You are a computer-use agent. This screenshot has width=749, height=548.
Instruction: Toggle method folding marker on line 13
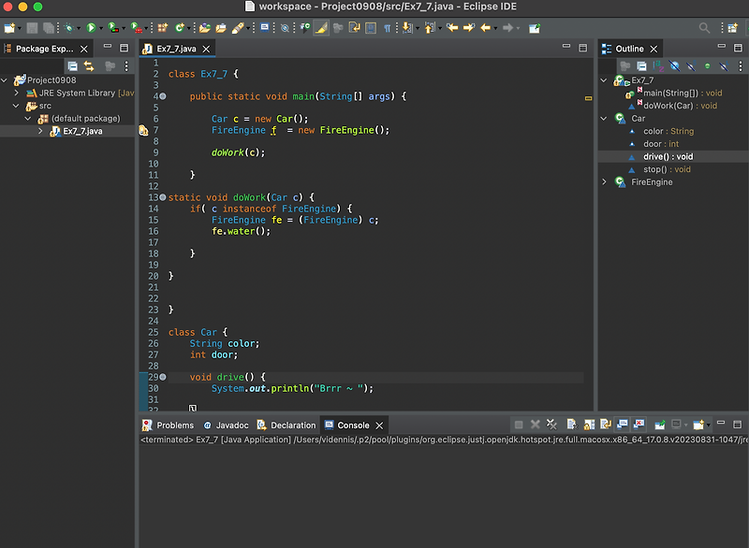[163, 197]
